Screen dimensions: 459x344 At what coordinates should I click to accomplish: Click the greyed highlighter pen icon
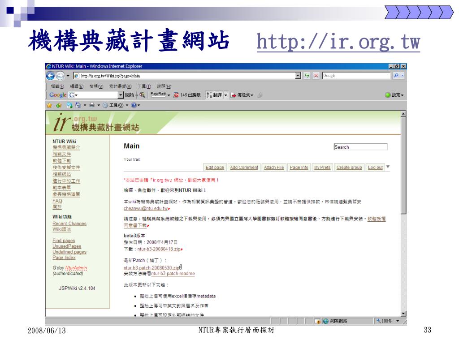click(x=260, y=95)
